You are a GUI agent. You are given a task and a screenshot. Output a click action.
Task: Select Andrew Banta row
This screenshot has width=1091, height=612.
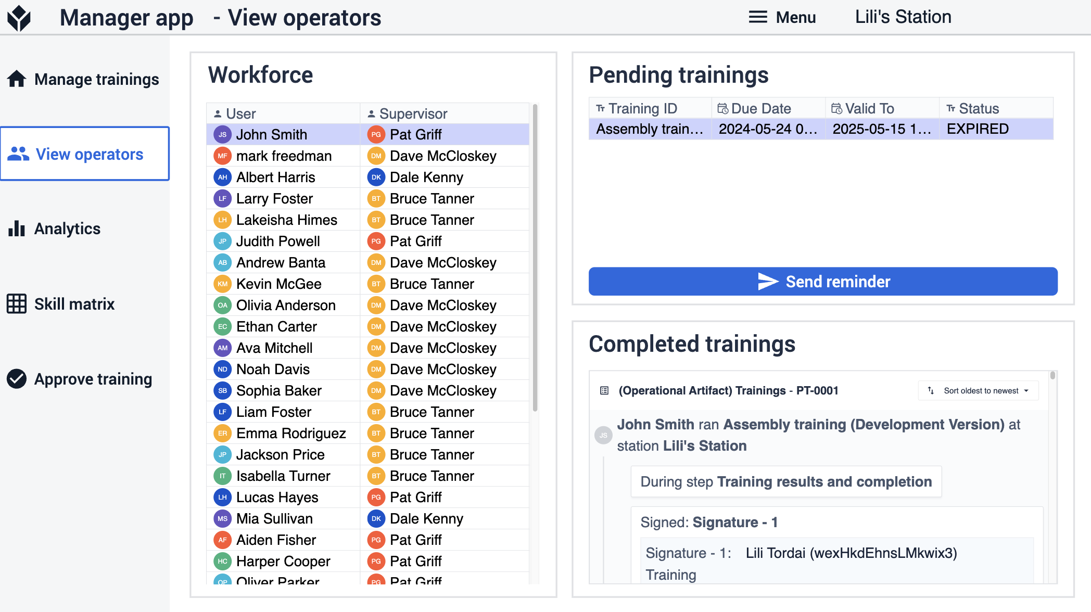[367, 262]
